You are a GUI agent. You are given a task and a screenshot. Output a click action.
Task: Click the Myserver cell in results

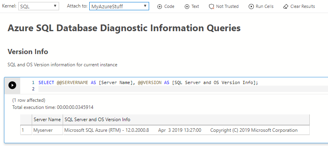[x=47, y=130]
